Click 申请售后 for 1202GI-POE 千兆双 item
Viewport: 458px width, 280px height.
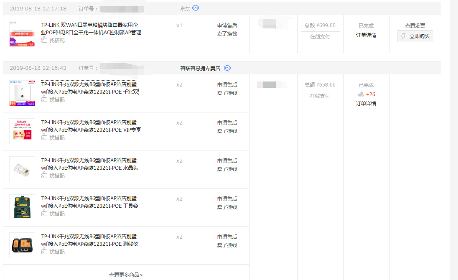[x=227, y=85]
